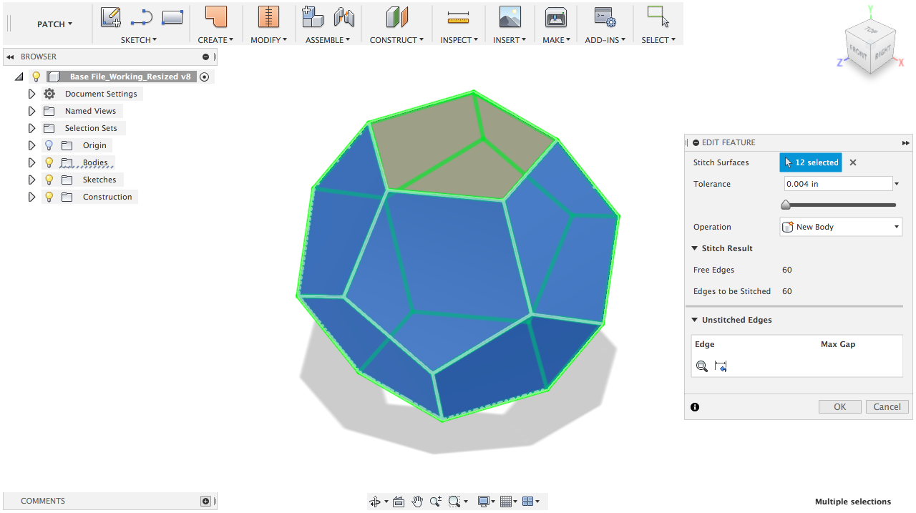Click the Add-Ins scripts icon
916x513 pixels.
[x=605, y=17]
